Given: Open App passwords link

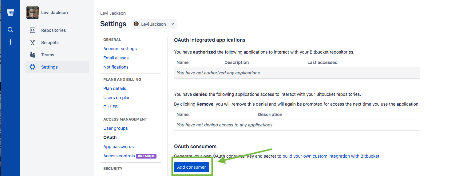Looking at the screenshot, I should pos(118,147).
